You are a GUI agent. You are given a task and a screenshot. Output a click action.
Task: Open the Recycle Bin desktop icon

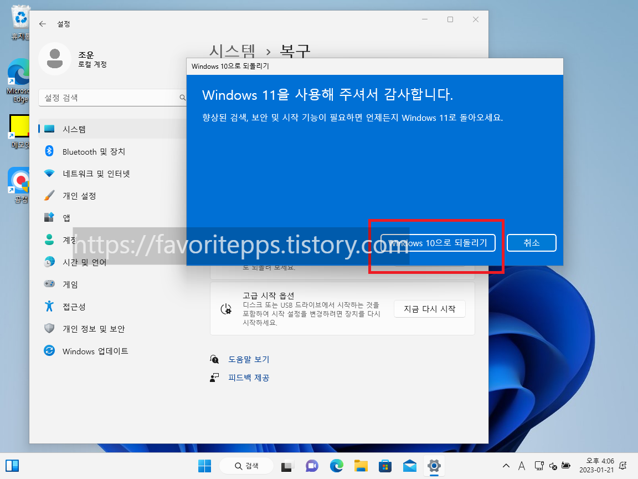tap(19, 23)
